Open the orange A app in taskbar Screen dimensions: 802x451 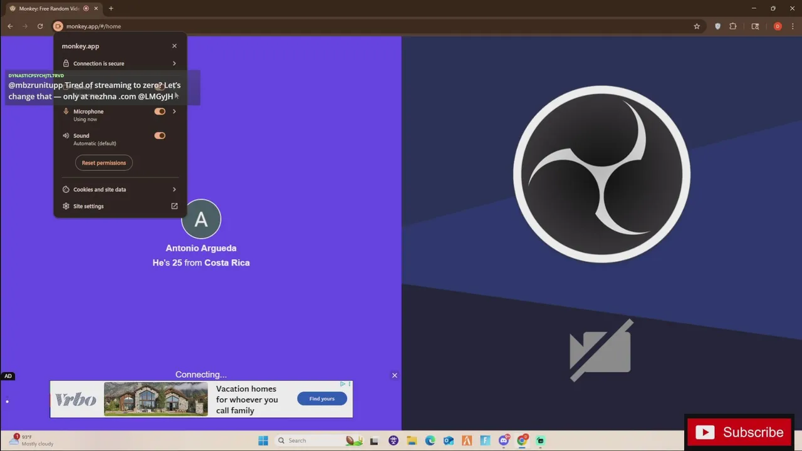[x=467, y=440]
